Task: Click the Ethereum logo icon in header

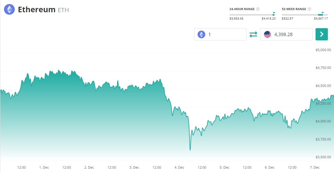Action: pyautogui.click(x=9, y=9)
